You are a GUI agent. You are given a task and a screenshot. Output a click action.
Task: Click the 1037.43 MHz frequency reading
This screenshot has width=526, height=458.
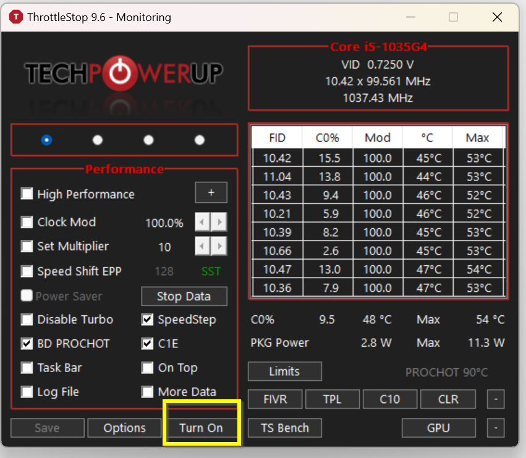click(378, 98)
